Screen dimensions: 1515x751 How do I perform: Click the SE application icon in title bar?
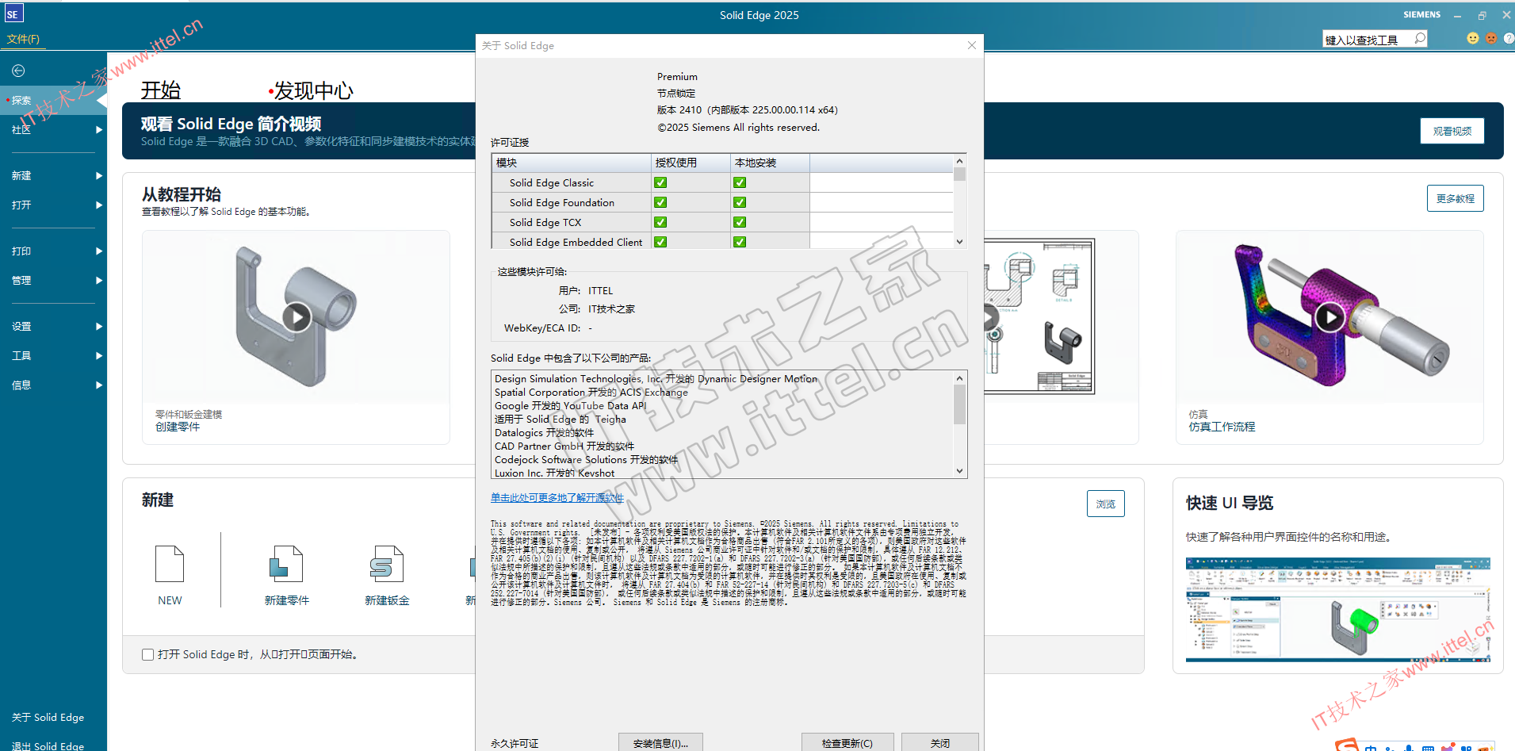point(13,13)
